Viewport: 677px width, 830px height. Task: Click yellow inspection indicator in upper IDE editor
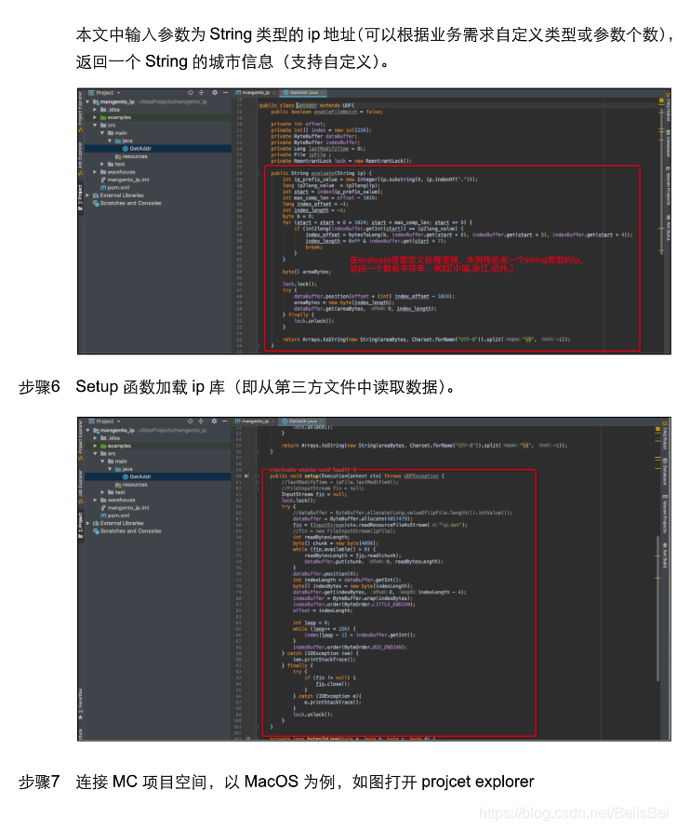661,100
